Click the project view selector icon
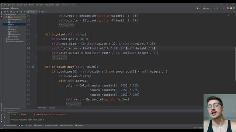236x132 pixels. (5, 11)
